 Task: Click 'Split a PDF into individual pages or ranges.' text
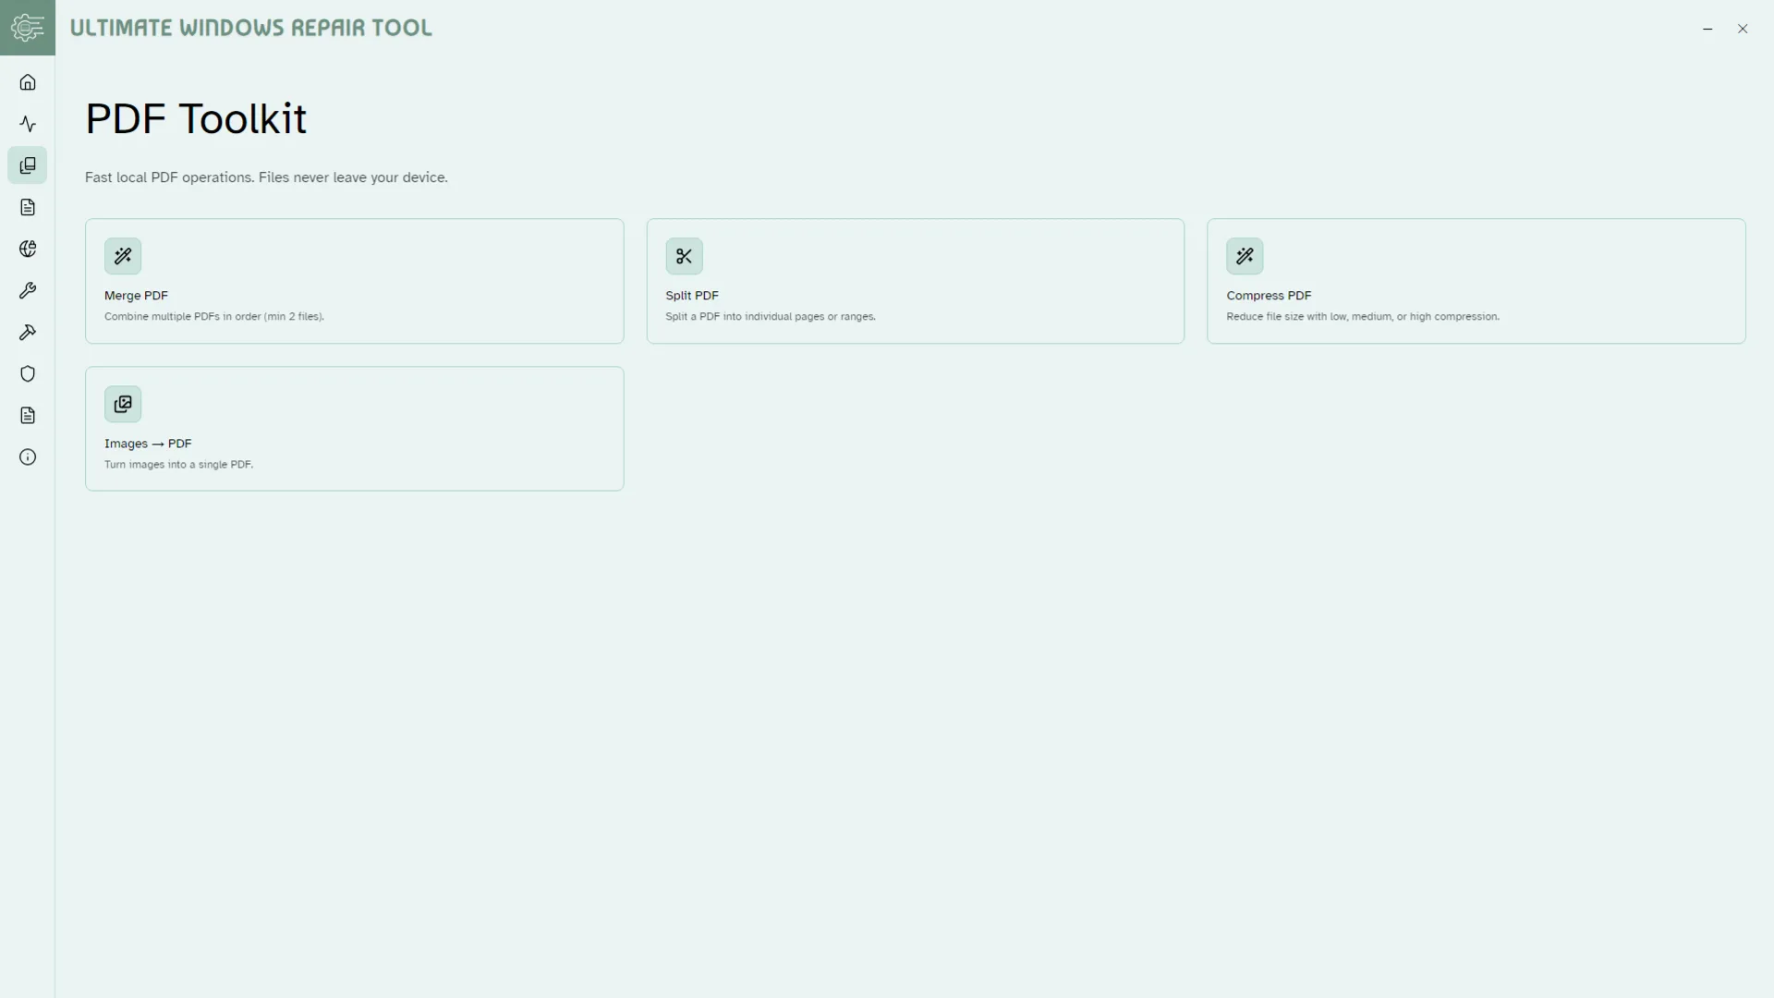pos(771,316)
